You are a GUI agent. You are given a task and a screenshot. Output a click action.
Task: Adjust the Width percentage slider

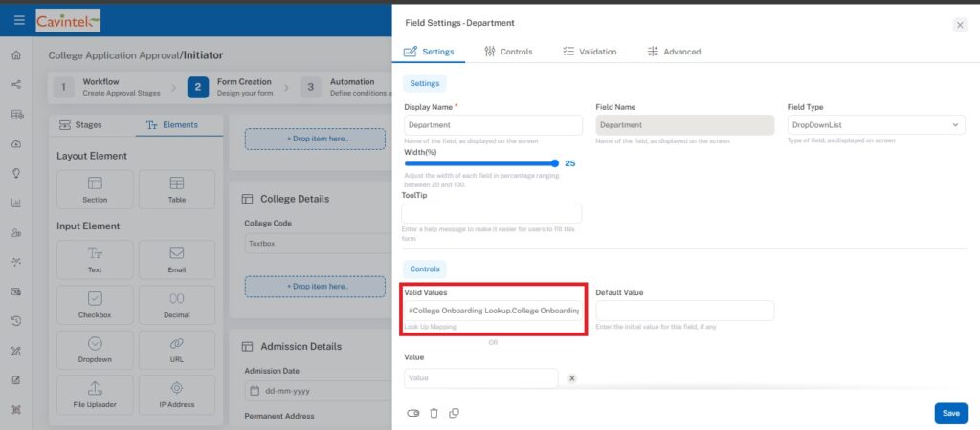pos(554,163)
